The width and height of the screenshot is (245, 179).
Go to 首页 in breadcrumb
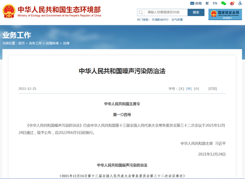[x=22, y=43]
